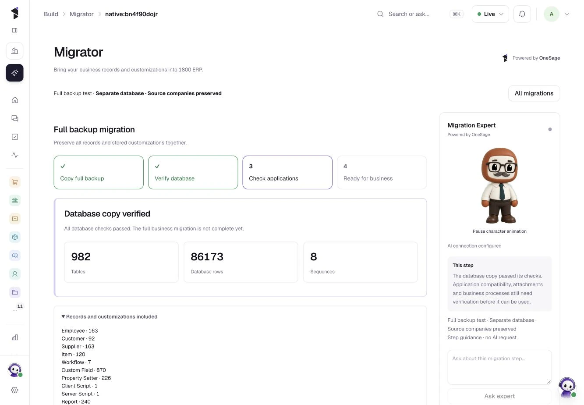
Task: Click Migrator in the breadcrumb
Action: [x=81, y=14]
